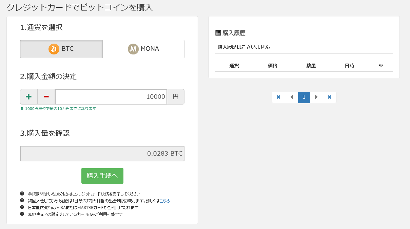Image resolution: width=410 pixels, height=229 pixels.
Task: Jump to last page of purchase history
Action: (329, 97)
